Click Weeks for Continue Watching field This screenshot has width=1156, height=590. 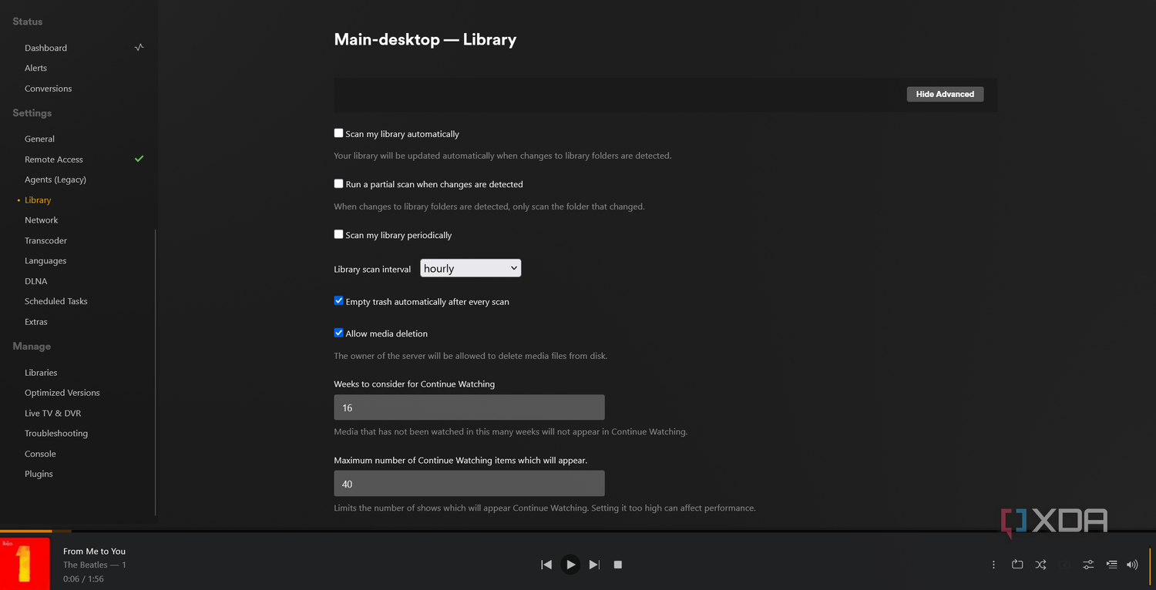click(x=469, y=407)
